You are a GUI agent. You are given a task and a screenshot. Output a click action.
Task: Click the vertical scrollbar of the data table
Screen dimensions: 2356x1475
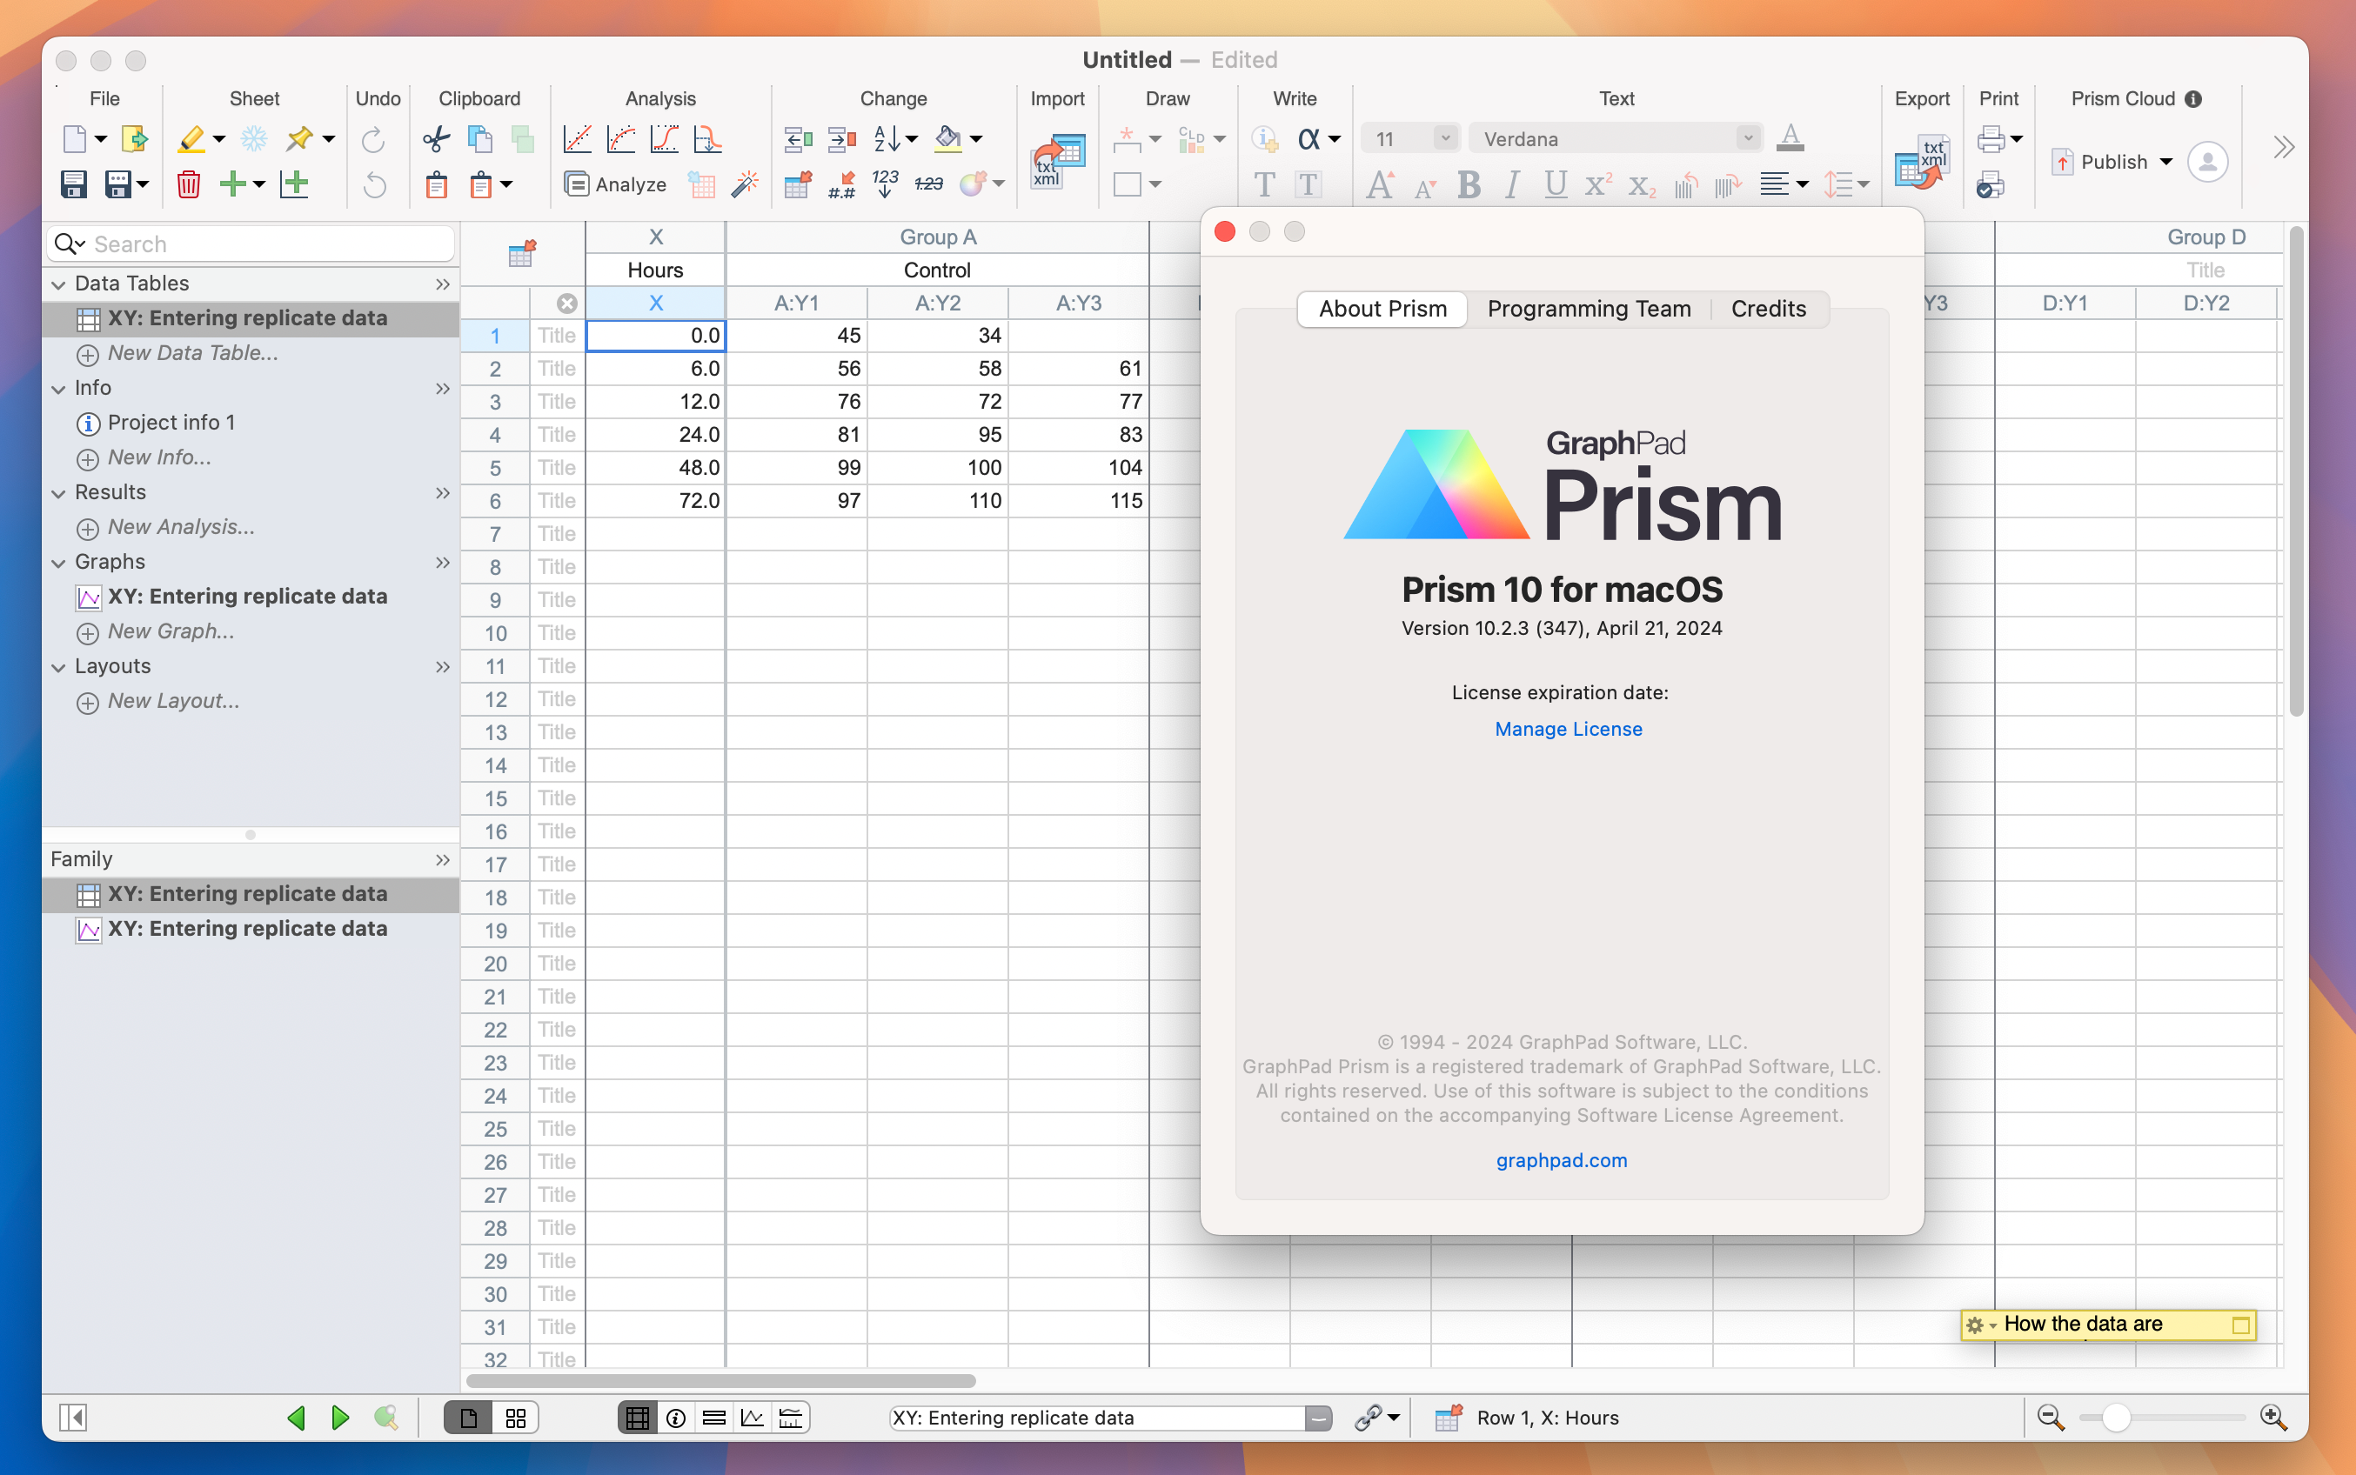point(2297,471)
